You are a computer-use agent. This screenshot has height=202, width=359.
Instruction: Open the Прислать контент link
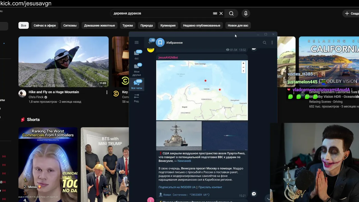pyautogui.click(x=210, y=187)
